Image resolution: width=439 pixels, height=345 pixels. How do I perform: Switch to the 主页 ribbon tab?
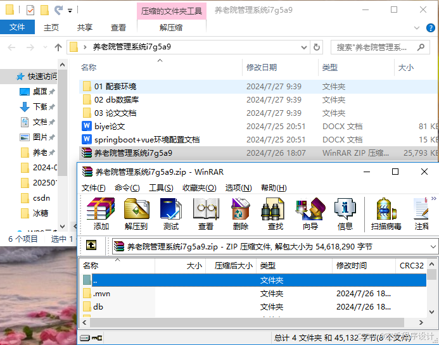click(51, 27)
